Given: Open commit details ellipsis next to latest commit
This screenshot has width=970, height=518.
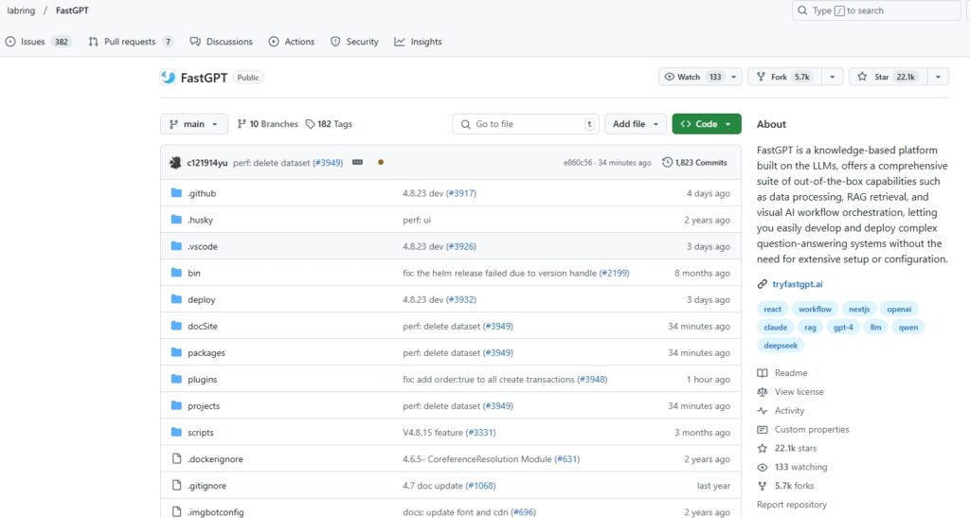Looking at the screenshot, I should [x=358, y=163].
